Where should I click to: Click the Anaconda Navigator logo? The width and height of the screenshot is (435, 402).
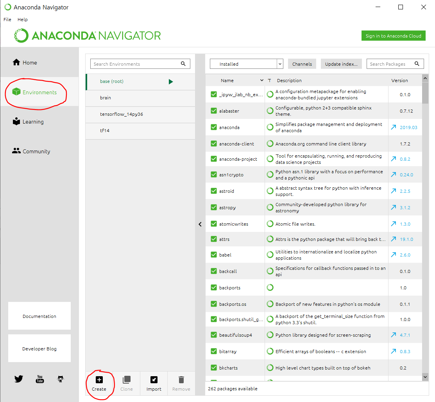[88, 36]
